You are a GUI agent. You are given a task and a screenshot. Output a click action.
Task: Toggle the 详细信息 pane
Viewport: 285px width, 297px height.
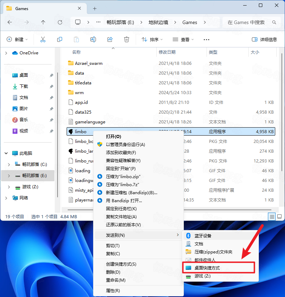[x=264, y=39]
